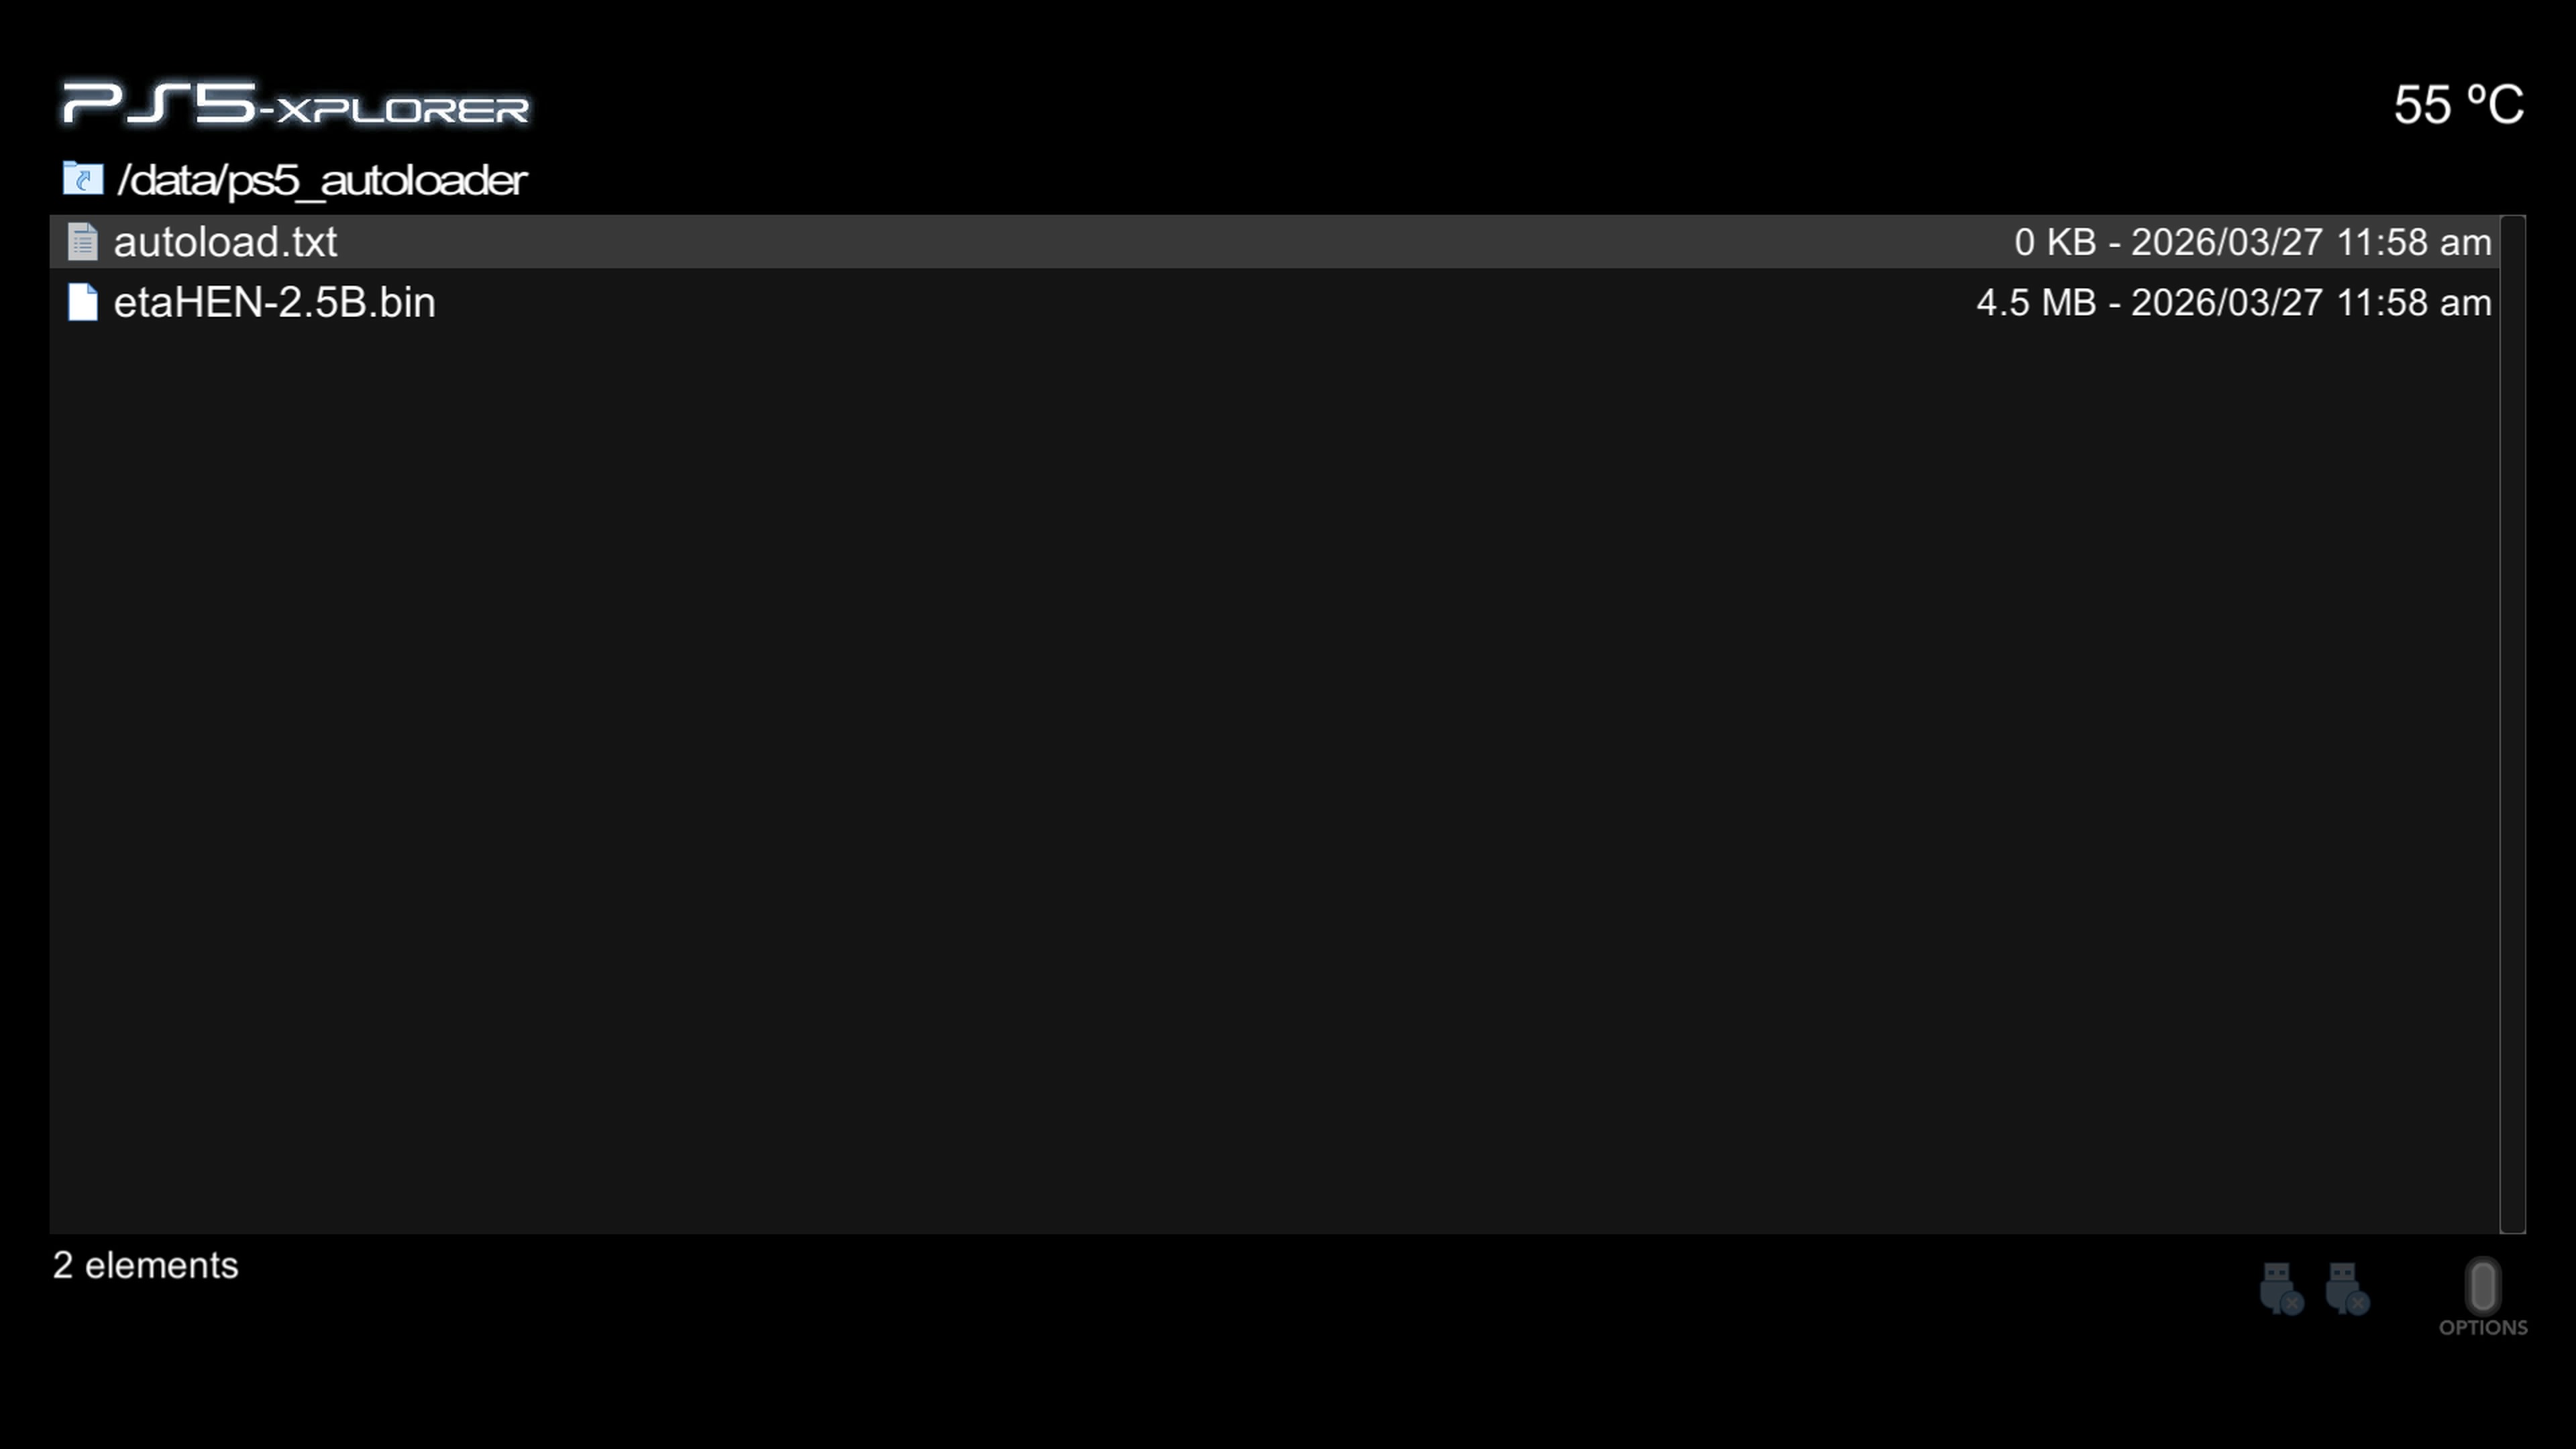Click the OPTIONS controller button icon
This screenshot has height=1449, width=2576.
[2483, 1285]
